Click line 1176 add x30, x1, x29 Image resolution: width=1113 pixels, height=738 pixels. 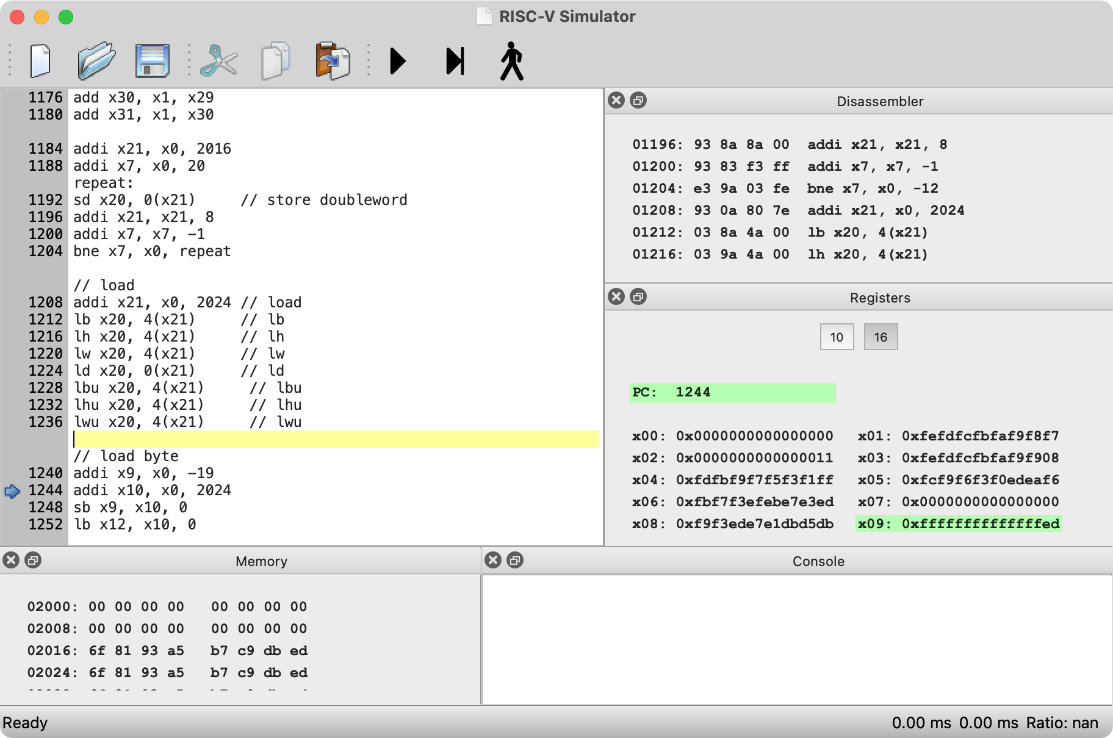pos(143,98)
